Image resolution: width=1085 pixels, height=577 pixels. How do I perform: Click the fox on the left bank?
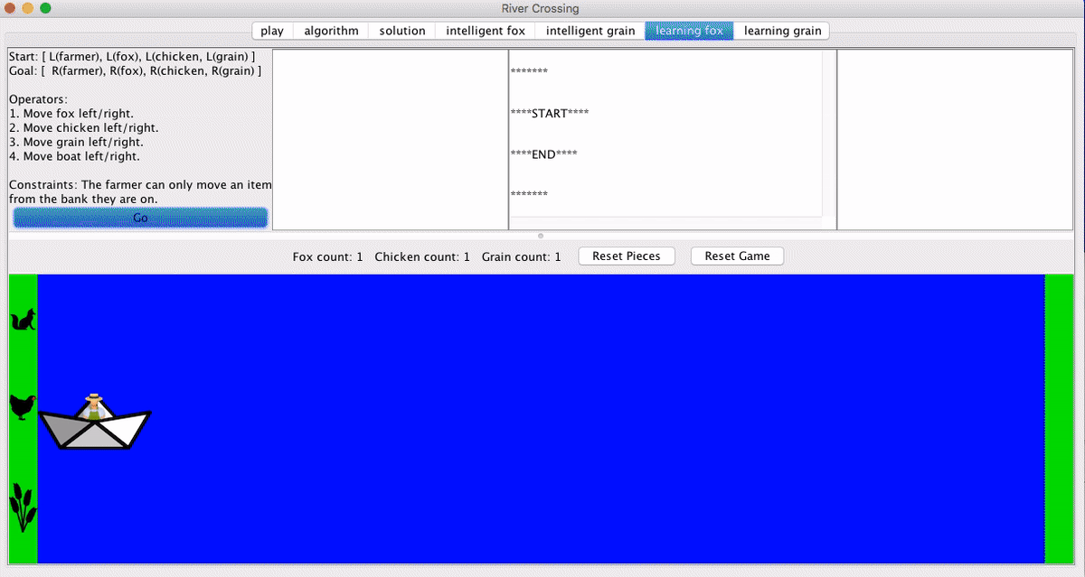click(x=23, y=320)
